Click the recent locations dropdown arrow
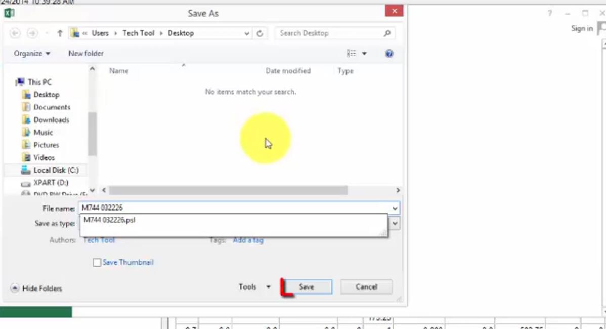The width and height of the screenshot is (606, 329). (47, 33)
